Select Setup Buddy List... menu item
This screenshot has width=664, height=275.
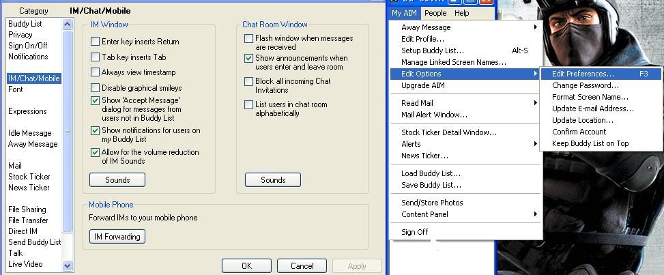tap(466, 50)
